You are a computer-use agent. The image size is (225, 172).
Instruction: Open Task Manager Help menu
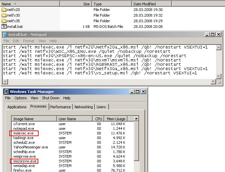67,98
